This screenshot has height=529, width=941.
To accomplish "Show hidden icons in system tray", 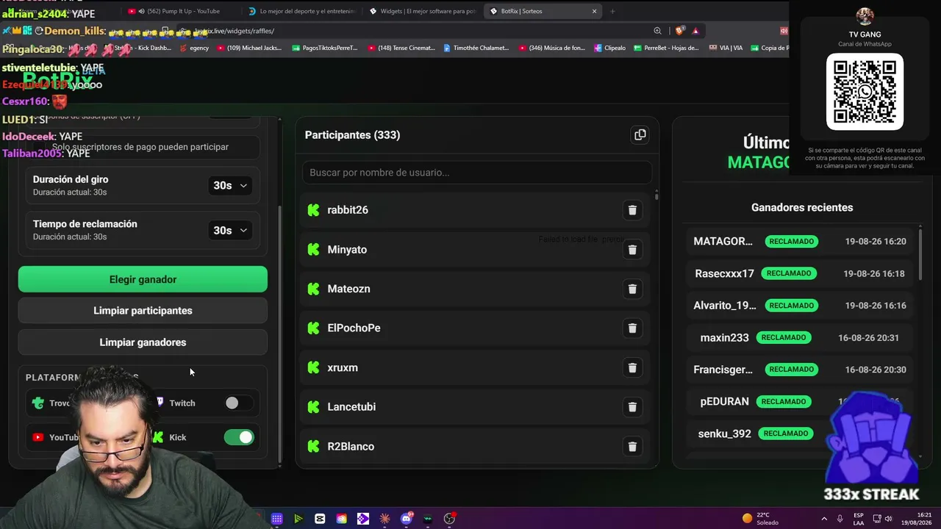I will tap(824, 519).
